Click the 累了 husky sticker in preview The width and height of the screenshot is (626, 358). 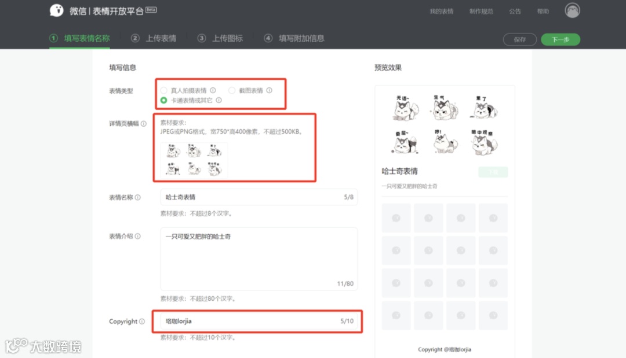tap(483, 108)
